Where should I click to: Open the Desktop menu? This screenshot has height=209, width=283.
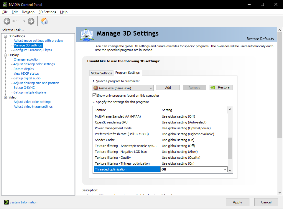click(x=28, y=12)
